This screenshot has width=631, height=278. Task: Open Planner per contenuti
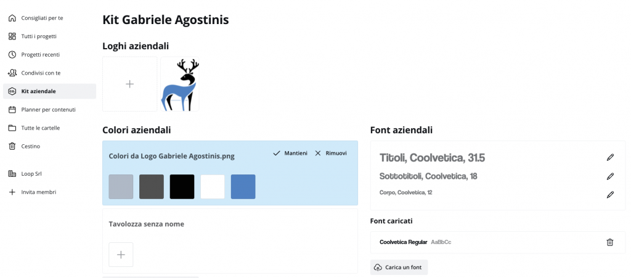pyautogui.click(x=48, y=110)
